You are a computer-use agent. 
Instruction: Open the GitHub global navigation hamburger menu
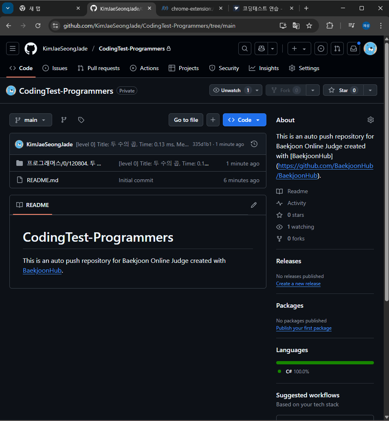[x=13, y=48]
